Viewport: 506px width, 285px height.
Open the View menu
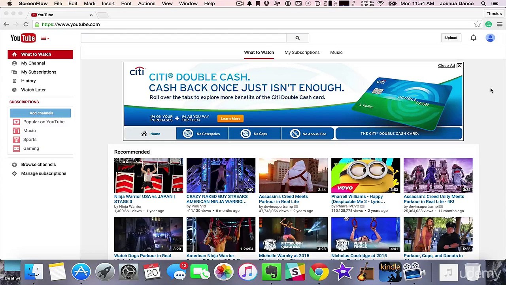click(167, 4)
